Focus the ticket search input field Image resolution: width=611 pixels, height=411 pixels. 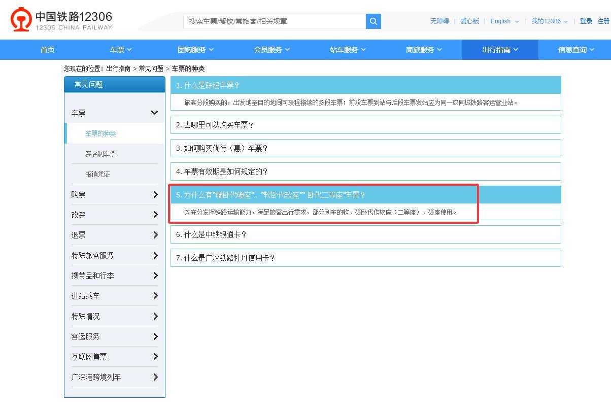275,21
